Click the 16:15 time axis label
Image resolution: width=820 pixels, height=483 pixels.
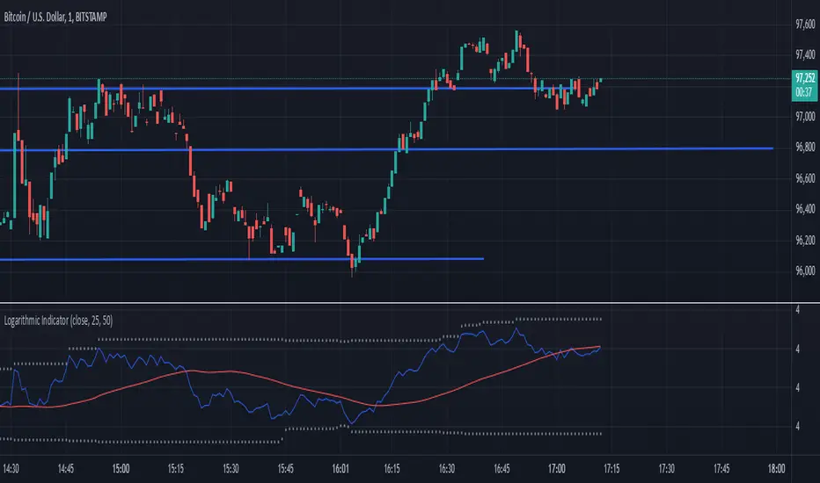pyautogui.click(x=392, y=468)
